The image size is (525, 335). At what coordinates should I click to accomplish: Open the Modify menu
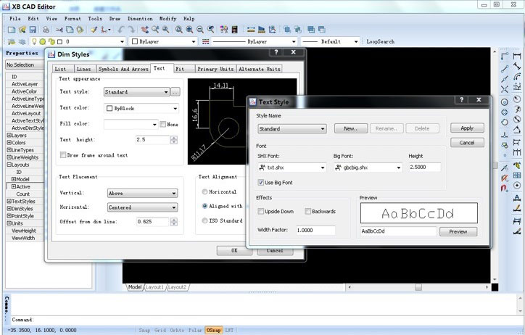tap(168, 18)
